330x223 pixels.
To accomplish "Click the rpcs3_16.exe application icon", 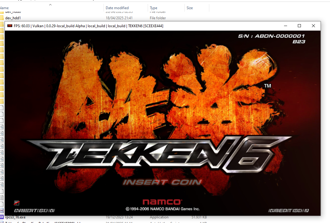I will pos(2,217).
